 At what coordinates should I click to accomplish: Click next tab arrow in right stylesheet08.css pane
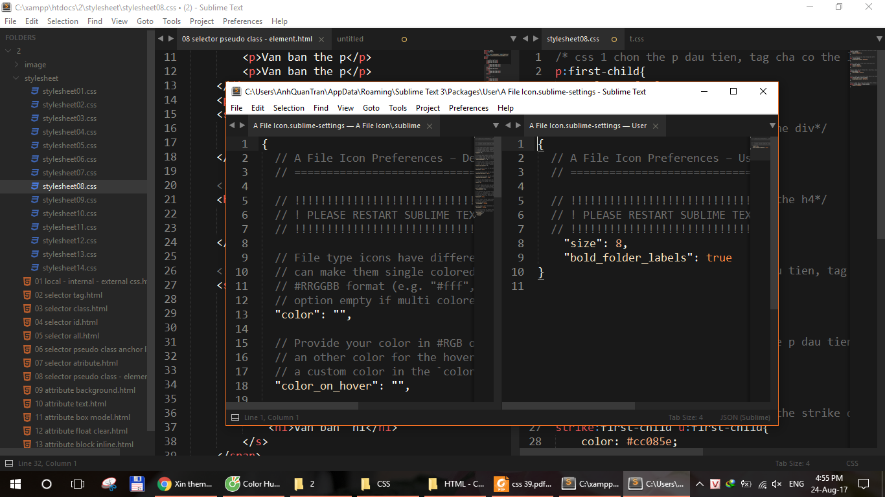coord(536,39)
